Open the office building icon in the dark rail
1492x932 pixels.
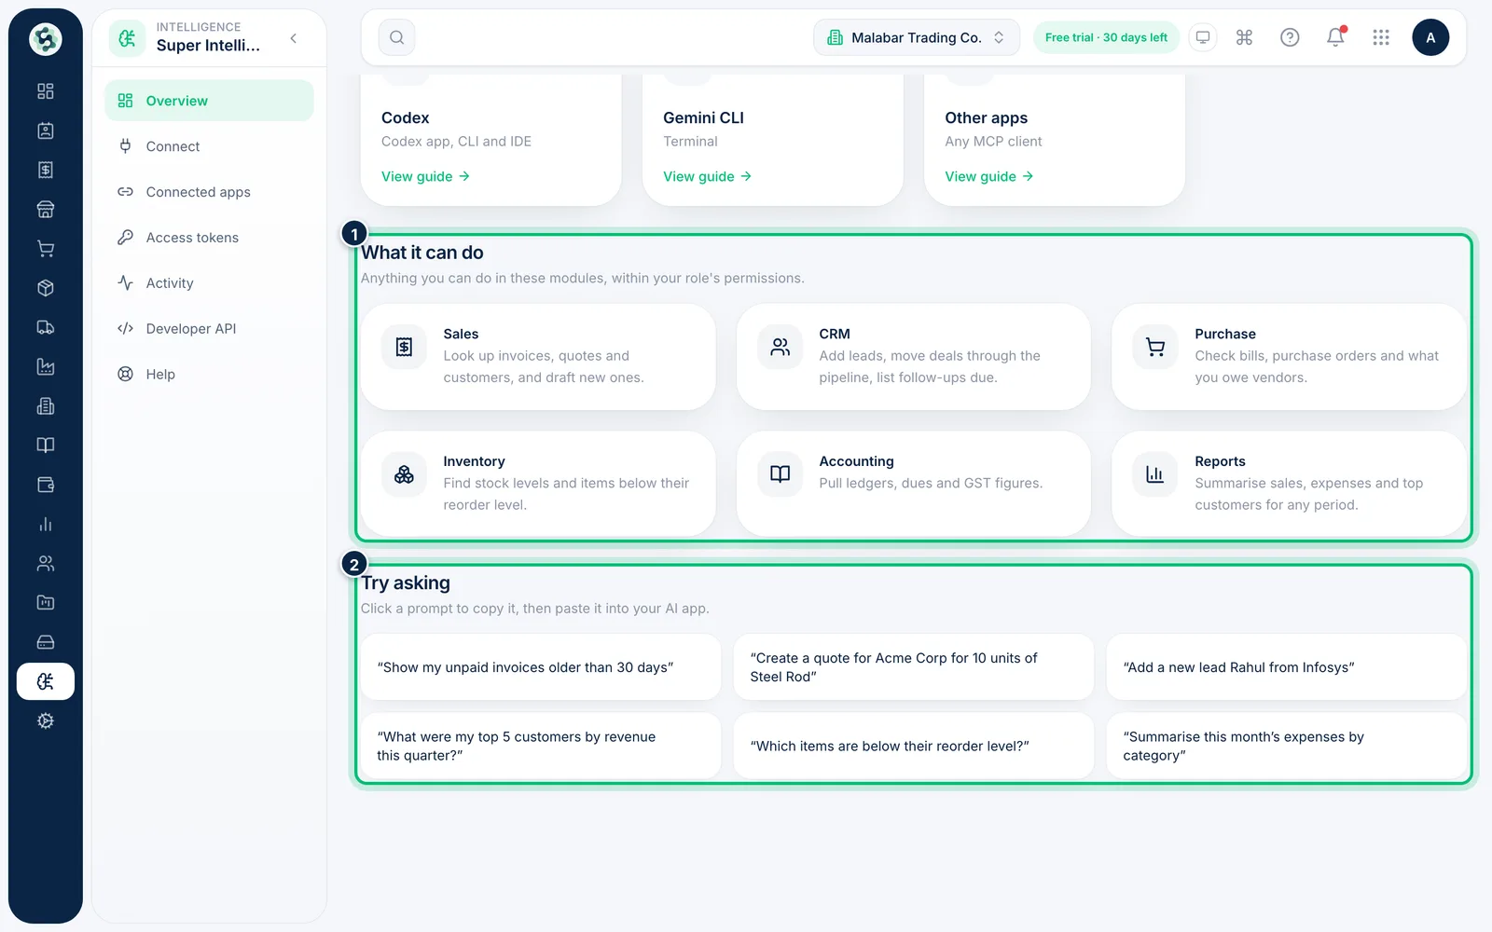click(45, 406)
